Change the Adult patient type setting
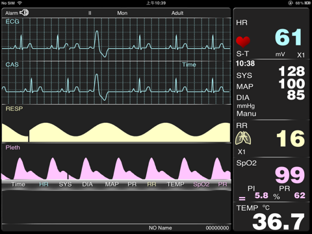Image resolution: width=312 pixels, height=234 pixels. click(x=177, y=13)
